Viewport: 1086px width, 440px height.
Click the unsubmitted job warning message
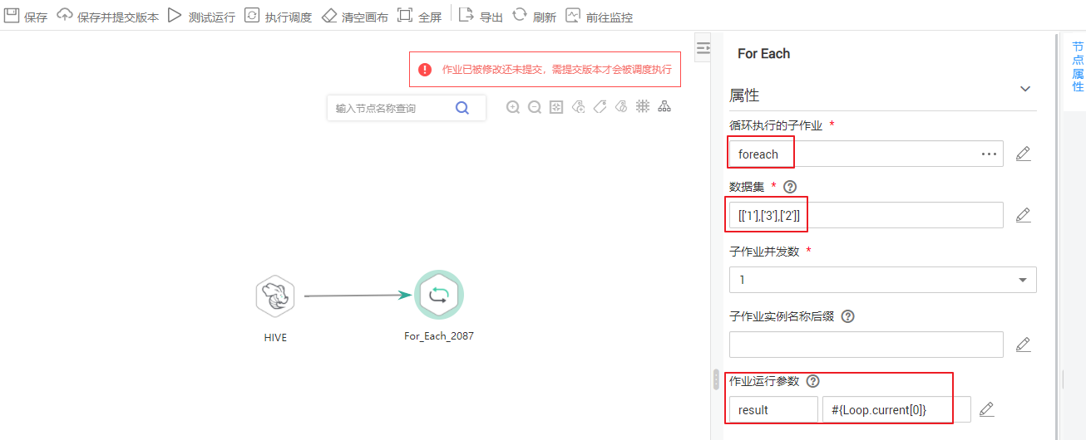coord(557,70)
